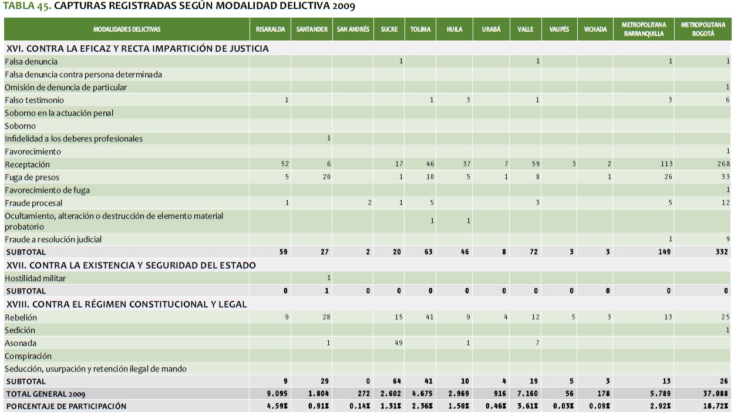Select the PORCENTAJE DE PARTICIPACIÓN row label
The image size is (734, 415).
click(x=66, y=406)
